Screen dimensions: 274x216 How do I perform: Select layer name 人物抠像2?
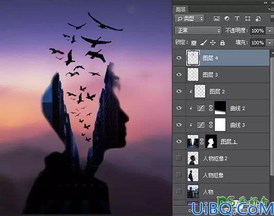(215, 158)
